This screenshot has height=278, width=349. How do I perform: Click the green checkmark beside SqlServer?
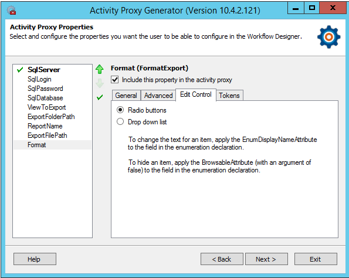20,70
